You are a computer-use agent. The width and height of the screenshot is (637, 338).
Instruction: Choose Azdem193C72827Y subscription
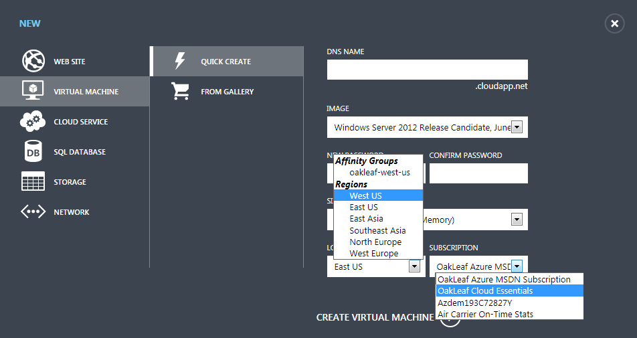tap(509, 303)
